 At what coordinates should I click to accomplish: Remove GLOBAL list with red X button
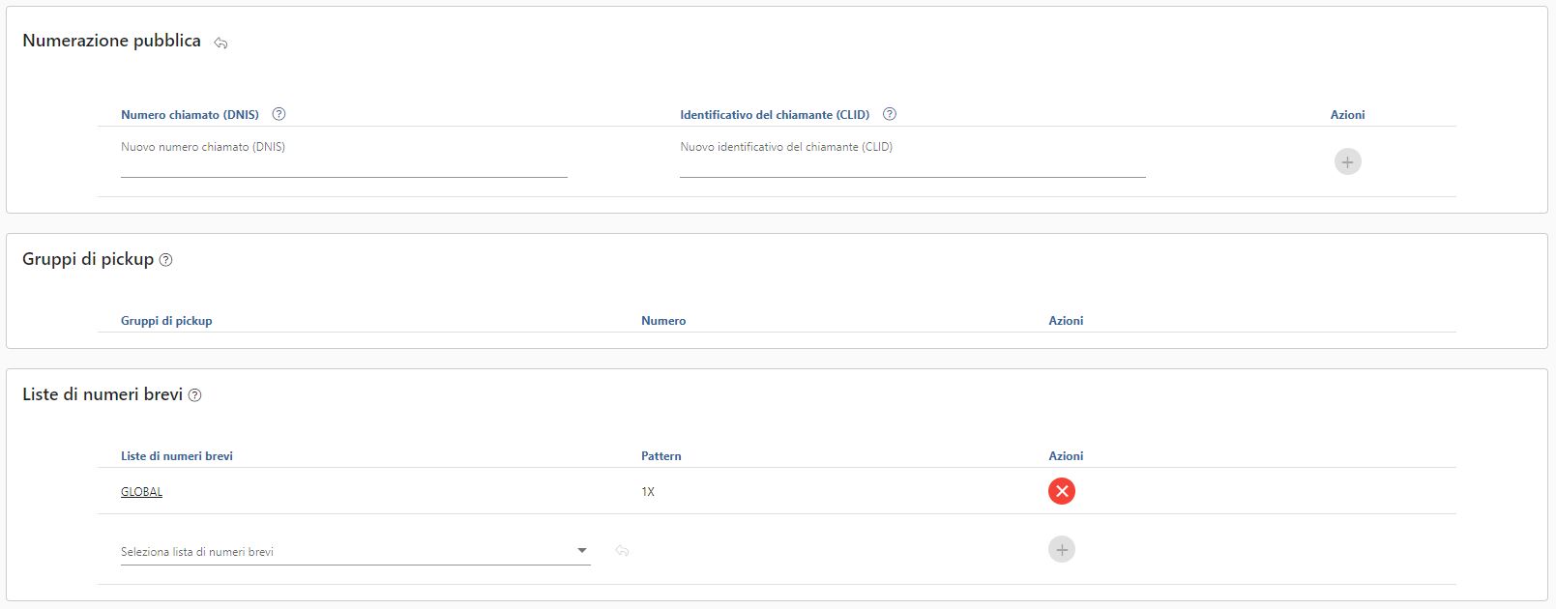point(1062,491)
